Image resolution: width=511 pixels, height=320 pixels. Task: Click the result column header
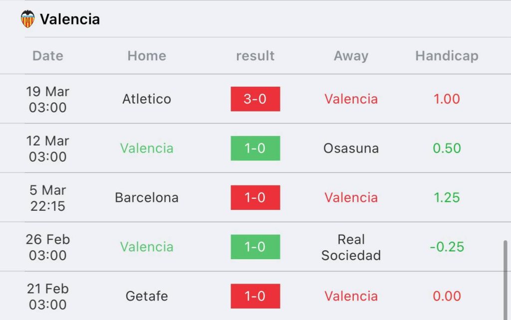coord(255,56)
